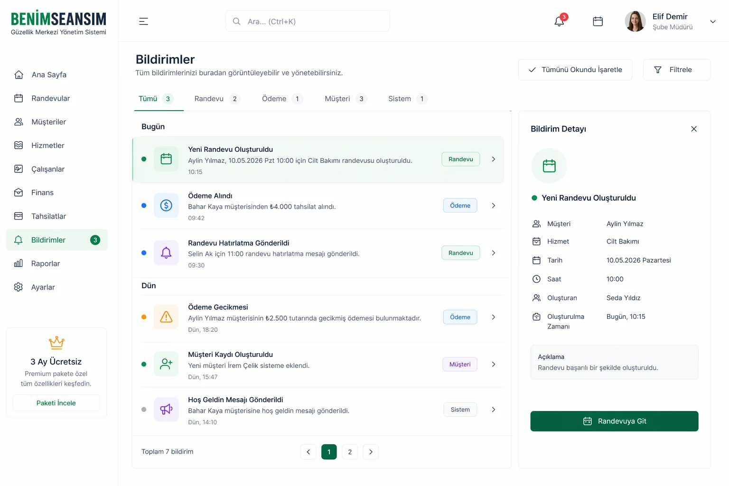The width and height of the screenshot is (729, 486).
Task: Switch to the Tümü tab
Action: [x=159, y=99]
